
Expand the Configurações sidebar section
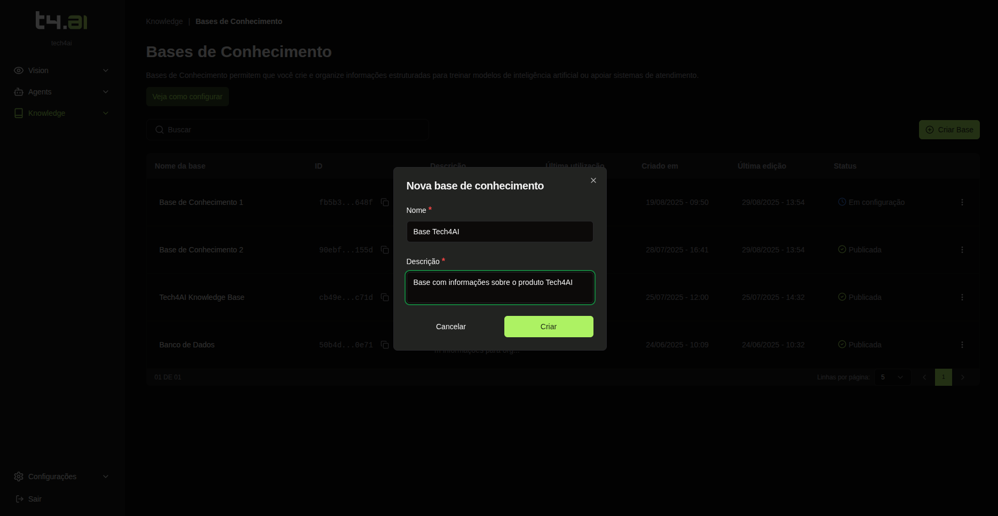[61, 477]
